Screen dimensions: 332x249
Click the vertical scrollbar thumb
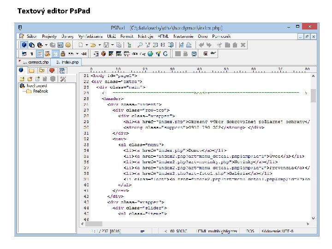coord(313,95)
